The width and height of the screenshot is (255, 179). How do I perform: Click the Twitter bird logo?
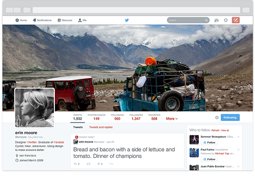[x=127, y=20]
